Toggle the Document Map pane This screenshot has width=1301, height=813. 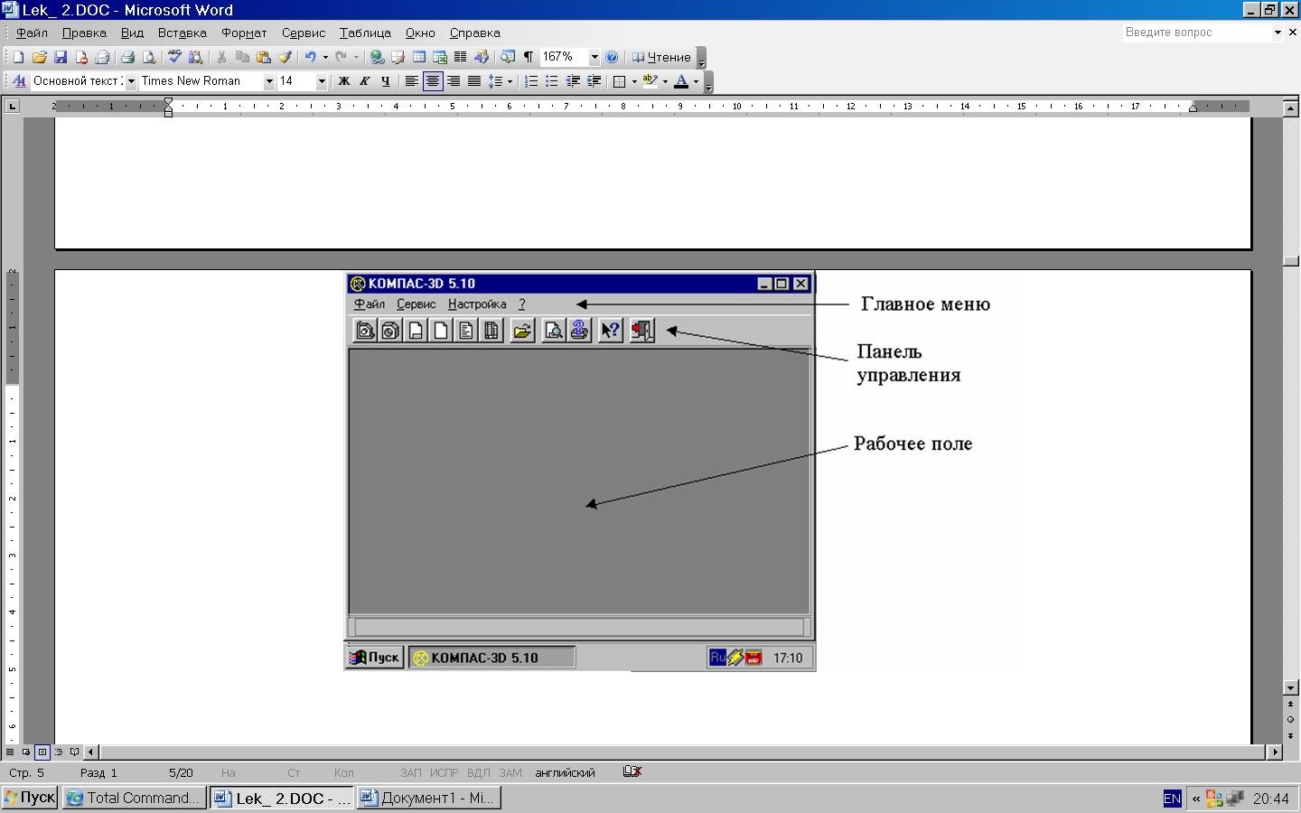click(x=508, y=57)
